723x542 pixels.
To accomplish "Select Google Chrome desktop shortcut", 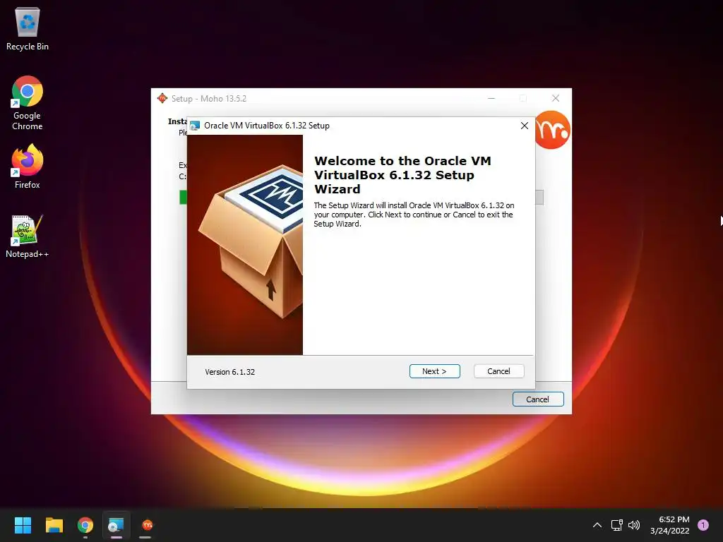I will (28, 103).
